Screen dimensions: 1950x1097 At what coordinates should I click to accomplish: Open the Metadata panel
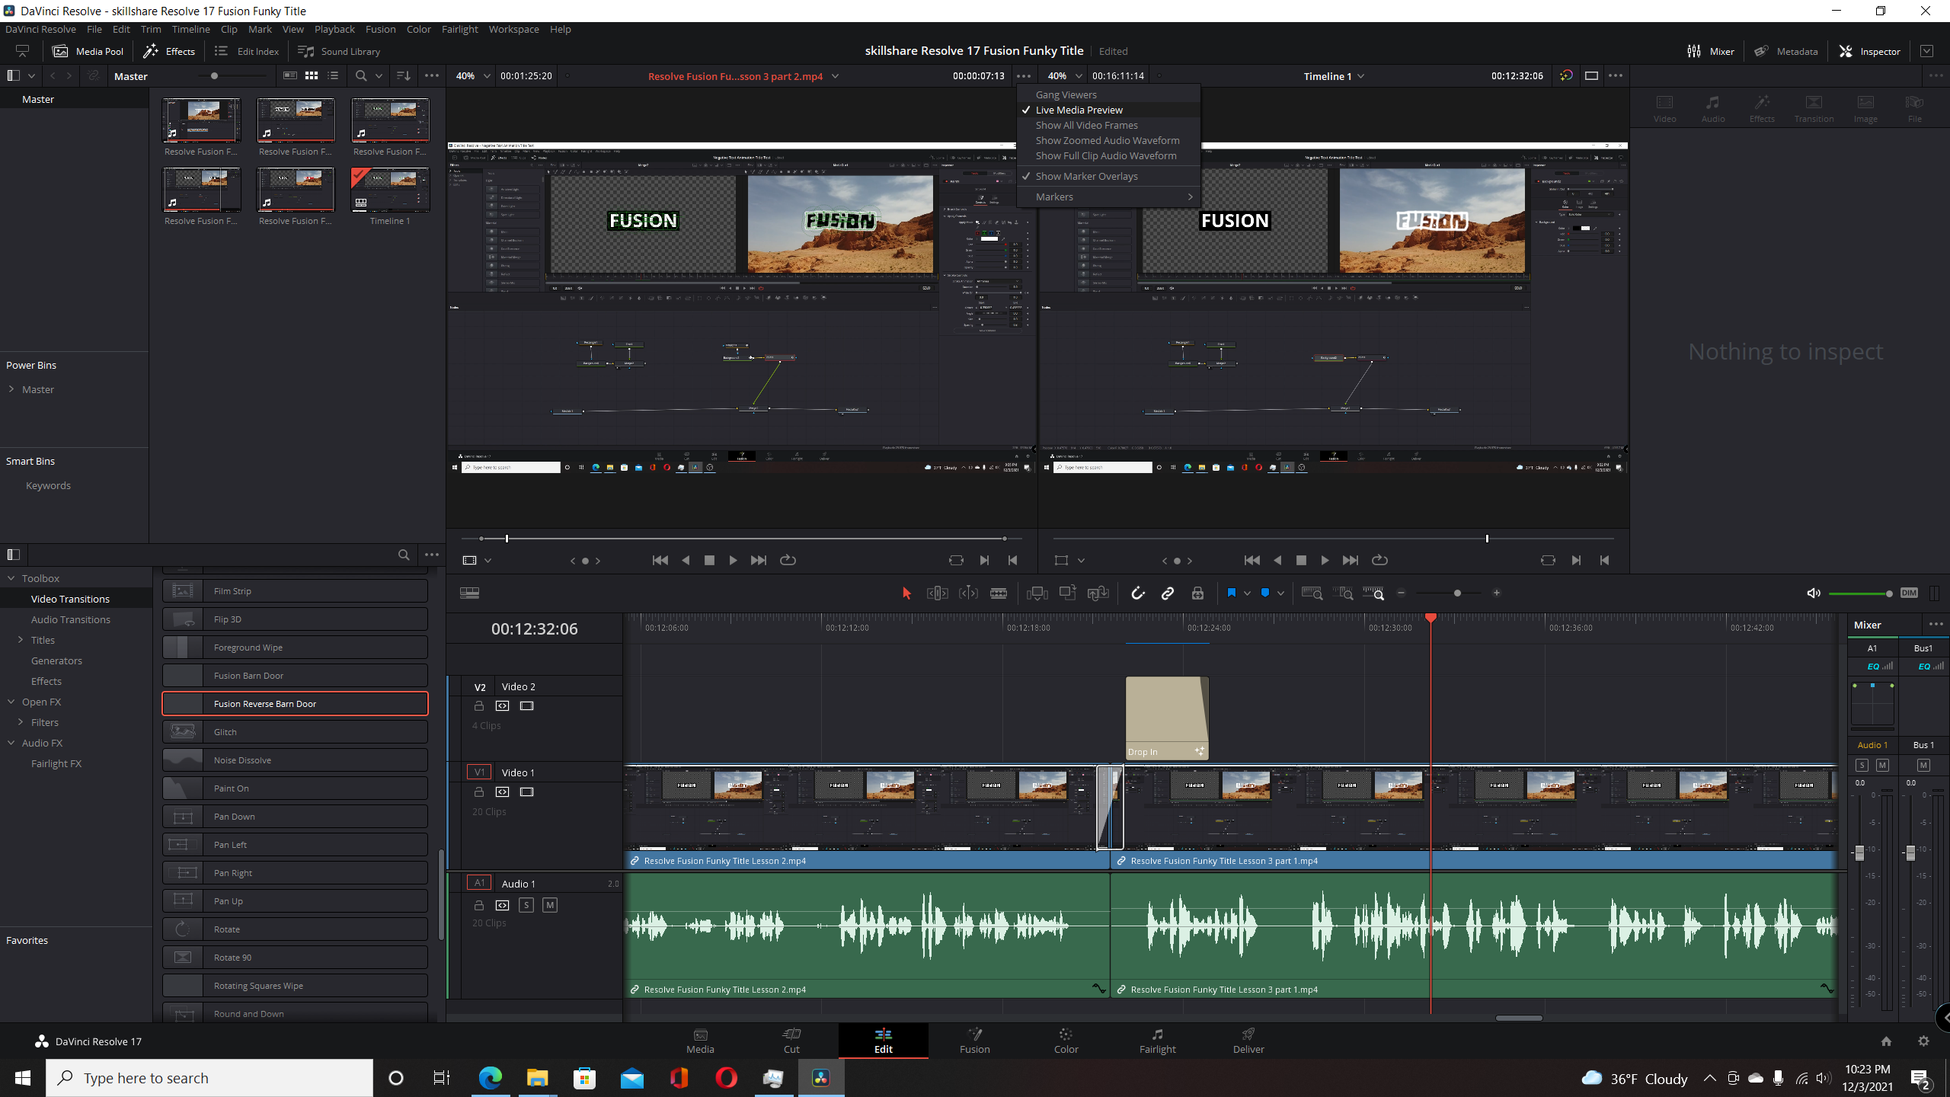(1786, 51)
